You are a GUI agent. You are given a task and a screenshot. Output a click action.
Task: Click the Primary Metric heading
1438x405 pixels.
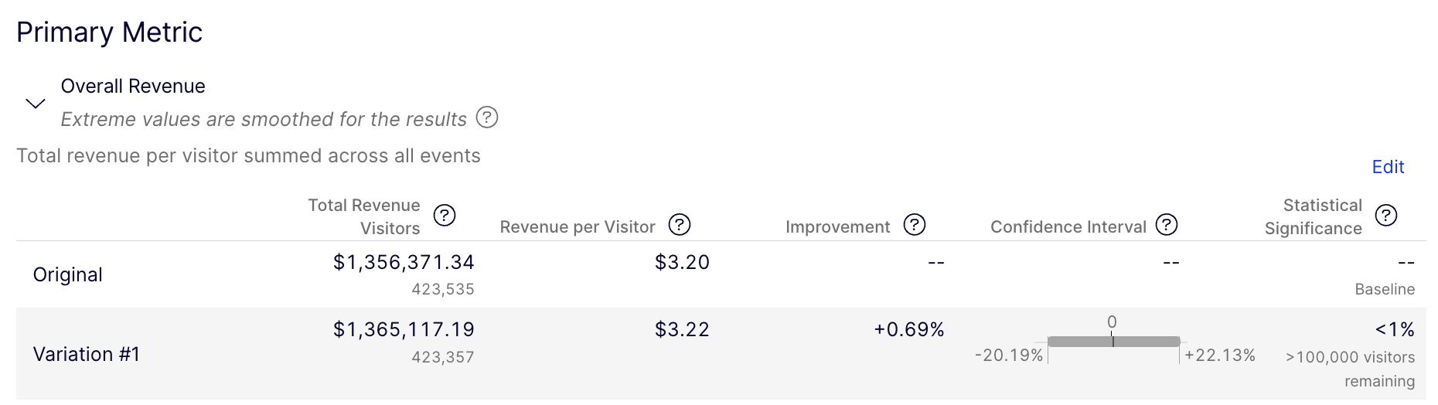tap(110, 32)
